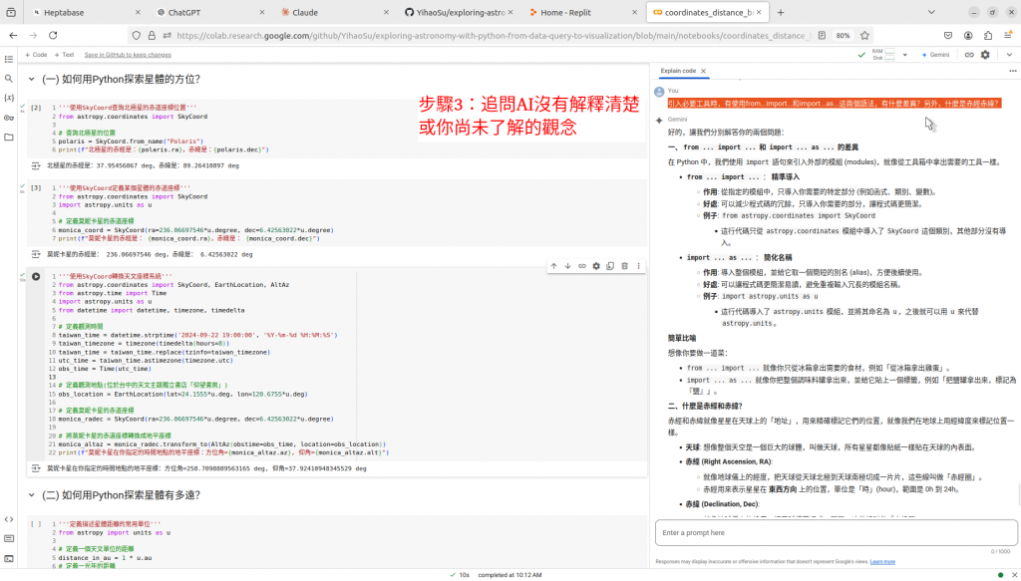This screenshot has height=581, width=1021.
Task: Collapse section (一) 如何用Python探索星體的方位
Action: coord(31,80)
